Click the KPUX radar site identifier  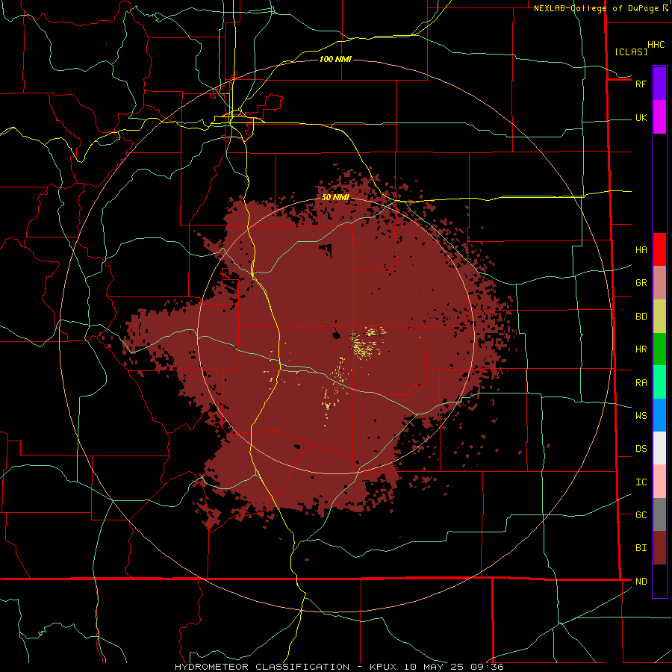click(x=385, y=667)
